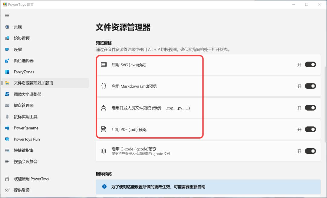Click the developer file preview icon
Screen dimensions: 327x198
(x=104, y=108)
